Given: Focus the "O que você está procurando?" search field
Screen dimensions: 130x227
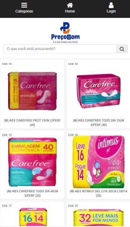Looking at the screenshot, I should coord(60,49).
